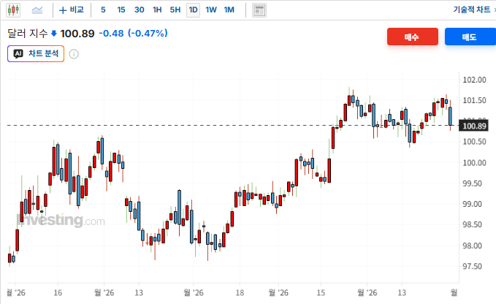This screenshot has width=496, height=304.
Task: Switch to the 1M interval
Action: (229, 10)
